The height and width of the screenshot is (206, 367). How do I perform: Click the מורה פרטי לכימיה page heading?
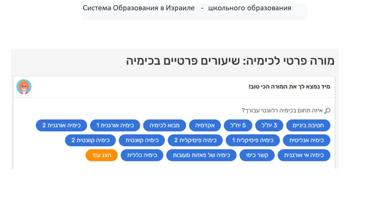click(x=230, y=61)
